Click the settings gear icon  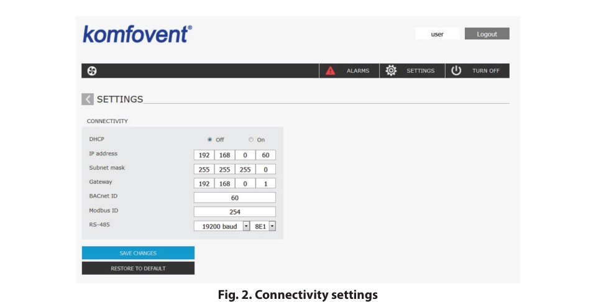click(391, 71)
